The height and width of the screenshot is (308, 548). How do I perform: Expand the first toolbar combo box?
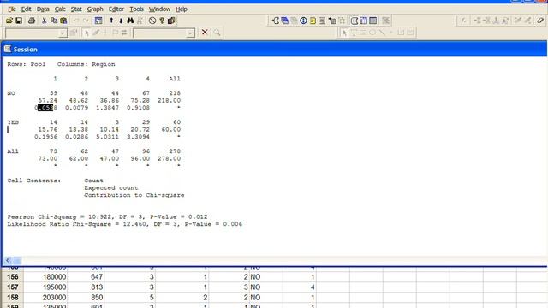click(x=63, y=33)
